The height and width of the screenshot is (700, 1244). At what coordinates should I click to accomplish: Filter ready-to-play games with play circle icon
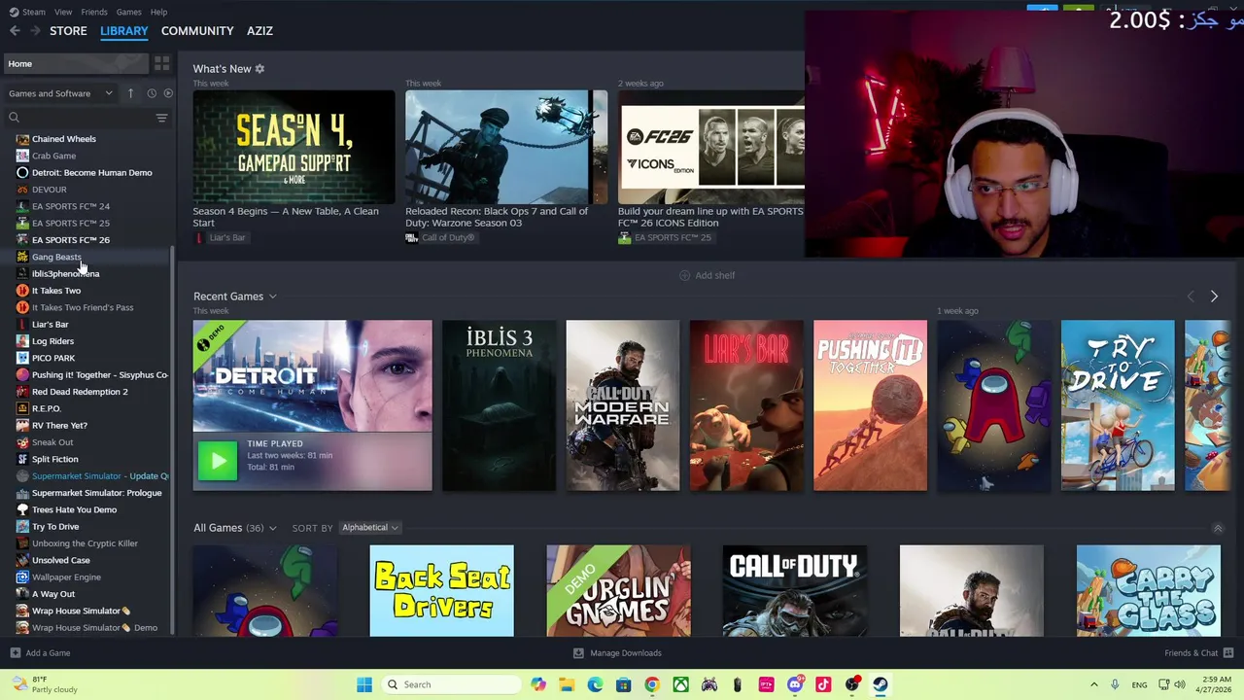pyautogui.click(x=168, y=93)
